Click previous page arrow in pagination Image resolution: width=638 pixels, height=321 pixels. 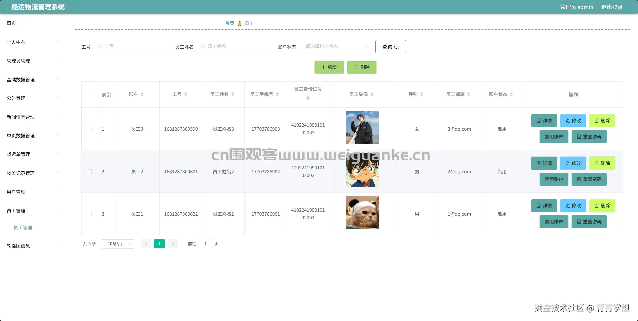[146, 244]
